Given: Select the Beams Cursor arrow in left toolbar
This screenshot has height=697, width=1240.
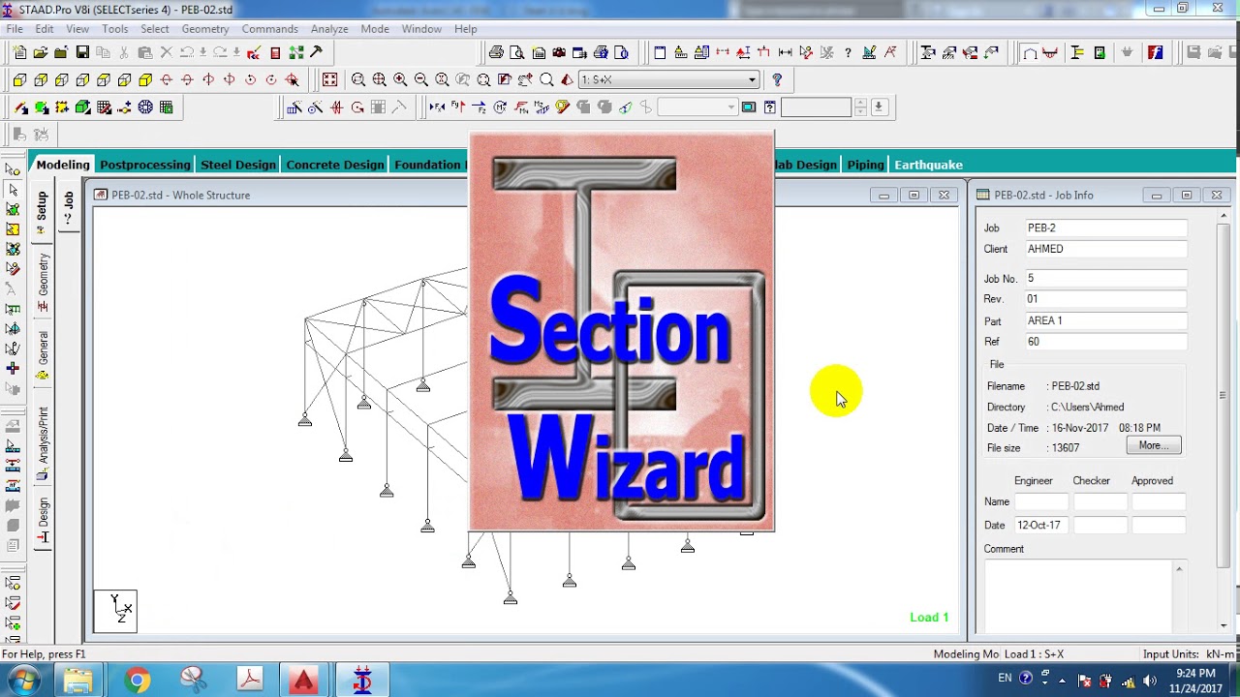Looking at the screenshot, I should click(13, 190).
